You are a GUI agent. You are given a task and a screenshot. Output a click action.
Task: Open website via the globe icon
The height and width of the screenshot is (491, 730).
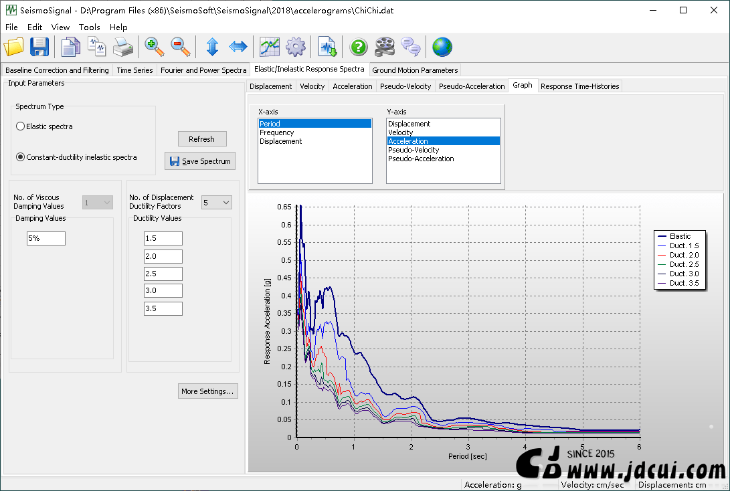(x=442, y=47)
